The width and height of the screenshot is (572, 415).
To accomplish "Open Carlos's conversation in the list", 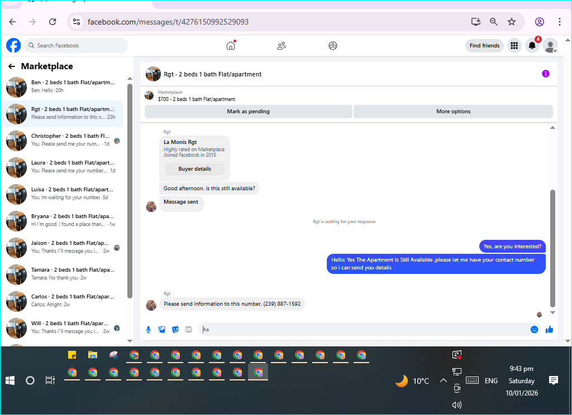I will 63,301.
